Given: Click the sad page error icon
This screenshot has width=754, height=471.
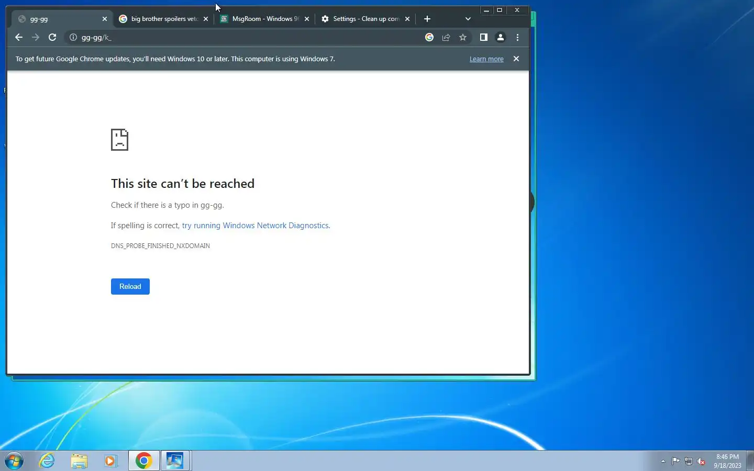Looking at the screenshot, I should click(x=119, y=140).
